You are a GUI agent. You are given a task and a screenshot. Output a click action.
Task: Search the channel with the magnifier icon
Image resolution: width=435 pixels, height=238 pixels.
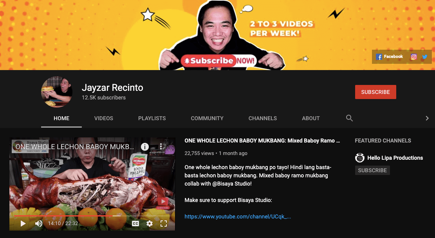(349, 118)
